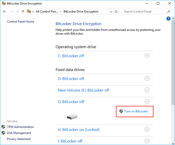This screenshot has width=175, height=145.
Task: Expand the C: BitLocker off section
Action: pos(147,56)
